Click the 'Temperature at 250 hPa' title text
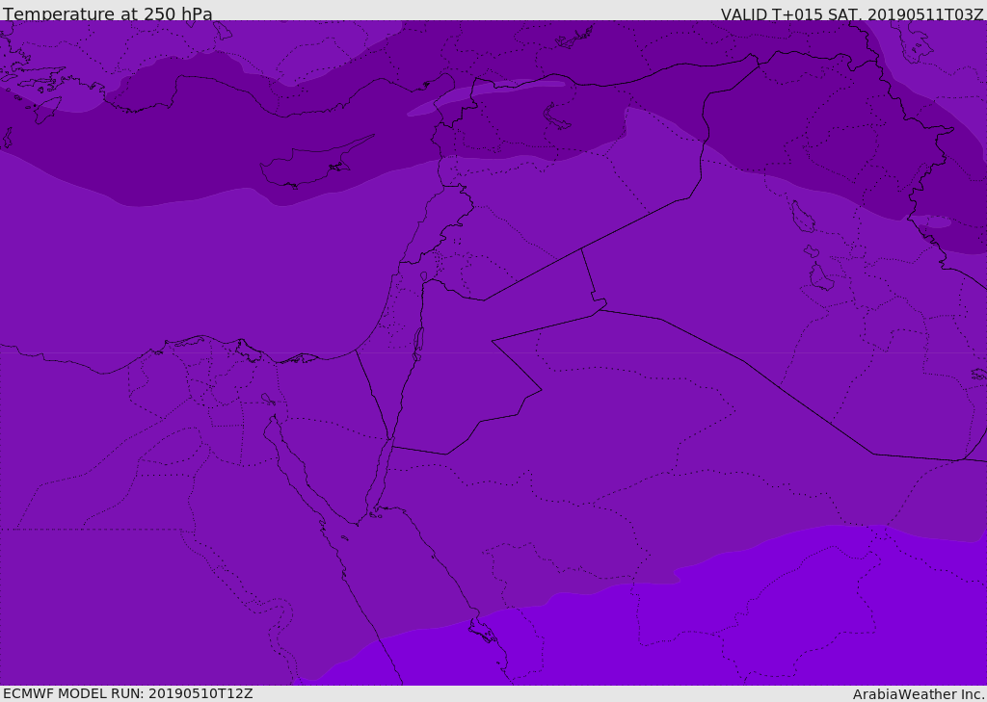987x702 pixels. [x=108, y=13]
